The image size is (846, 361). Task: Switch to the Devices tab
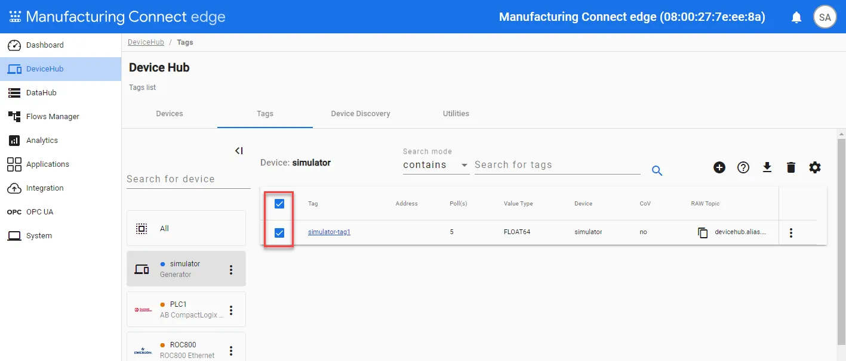pos(170,114)
